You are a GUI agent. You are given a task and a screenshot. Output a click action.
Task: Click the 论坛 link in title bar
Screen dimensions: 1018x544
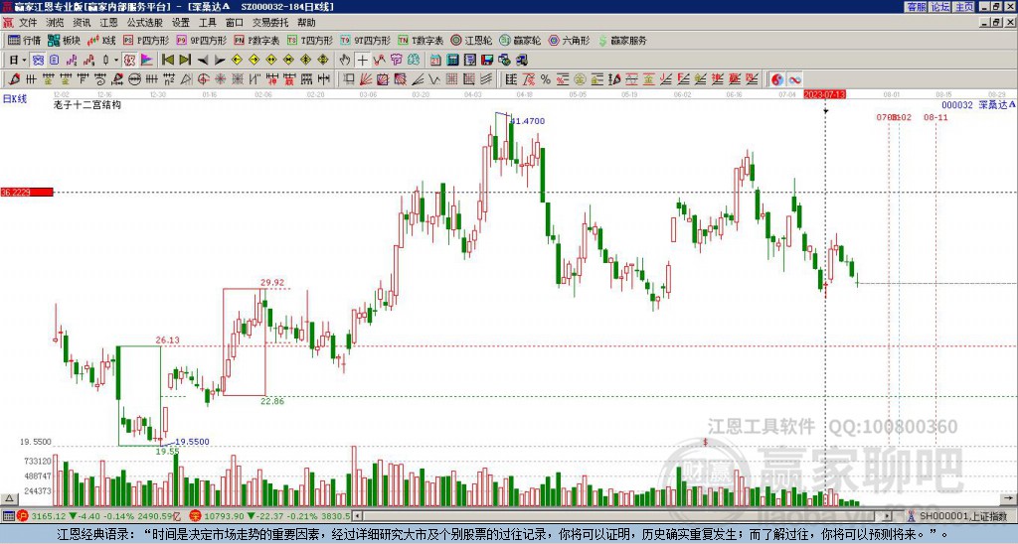pyautogui.click(x=939, y=7)
